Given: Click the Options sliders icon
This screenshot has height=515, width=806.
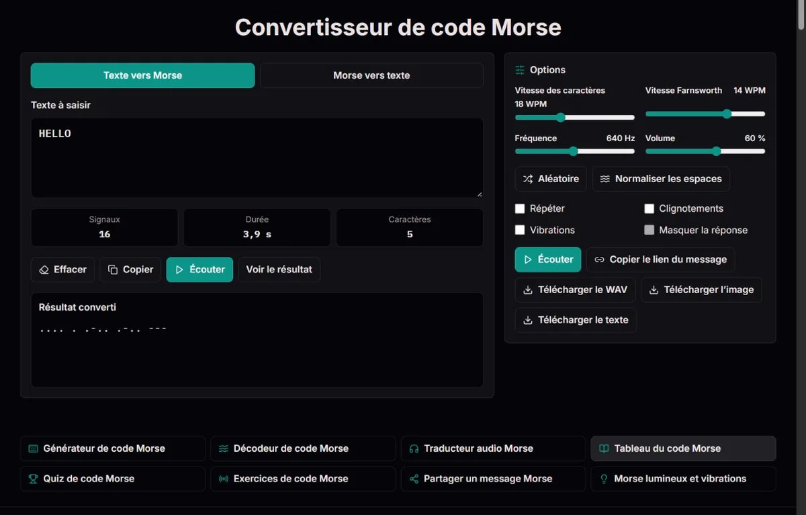Looking at the screenshot, I should 520,70.
